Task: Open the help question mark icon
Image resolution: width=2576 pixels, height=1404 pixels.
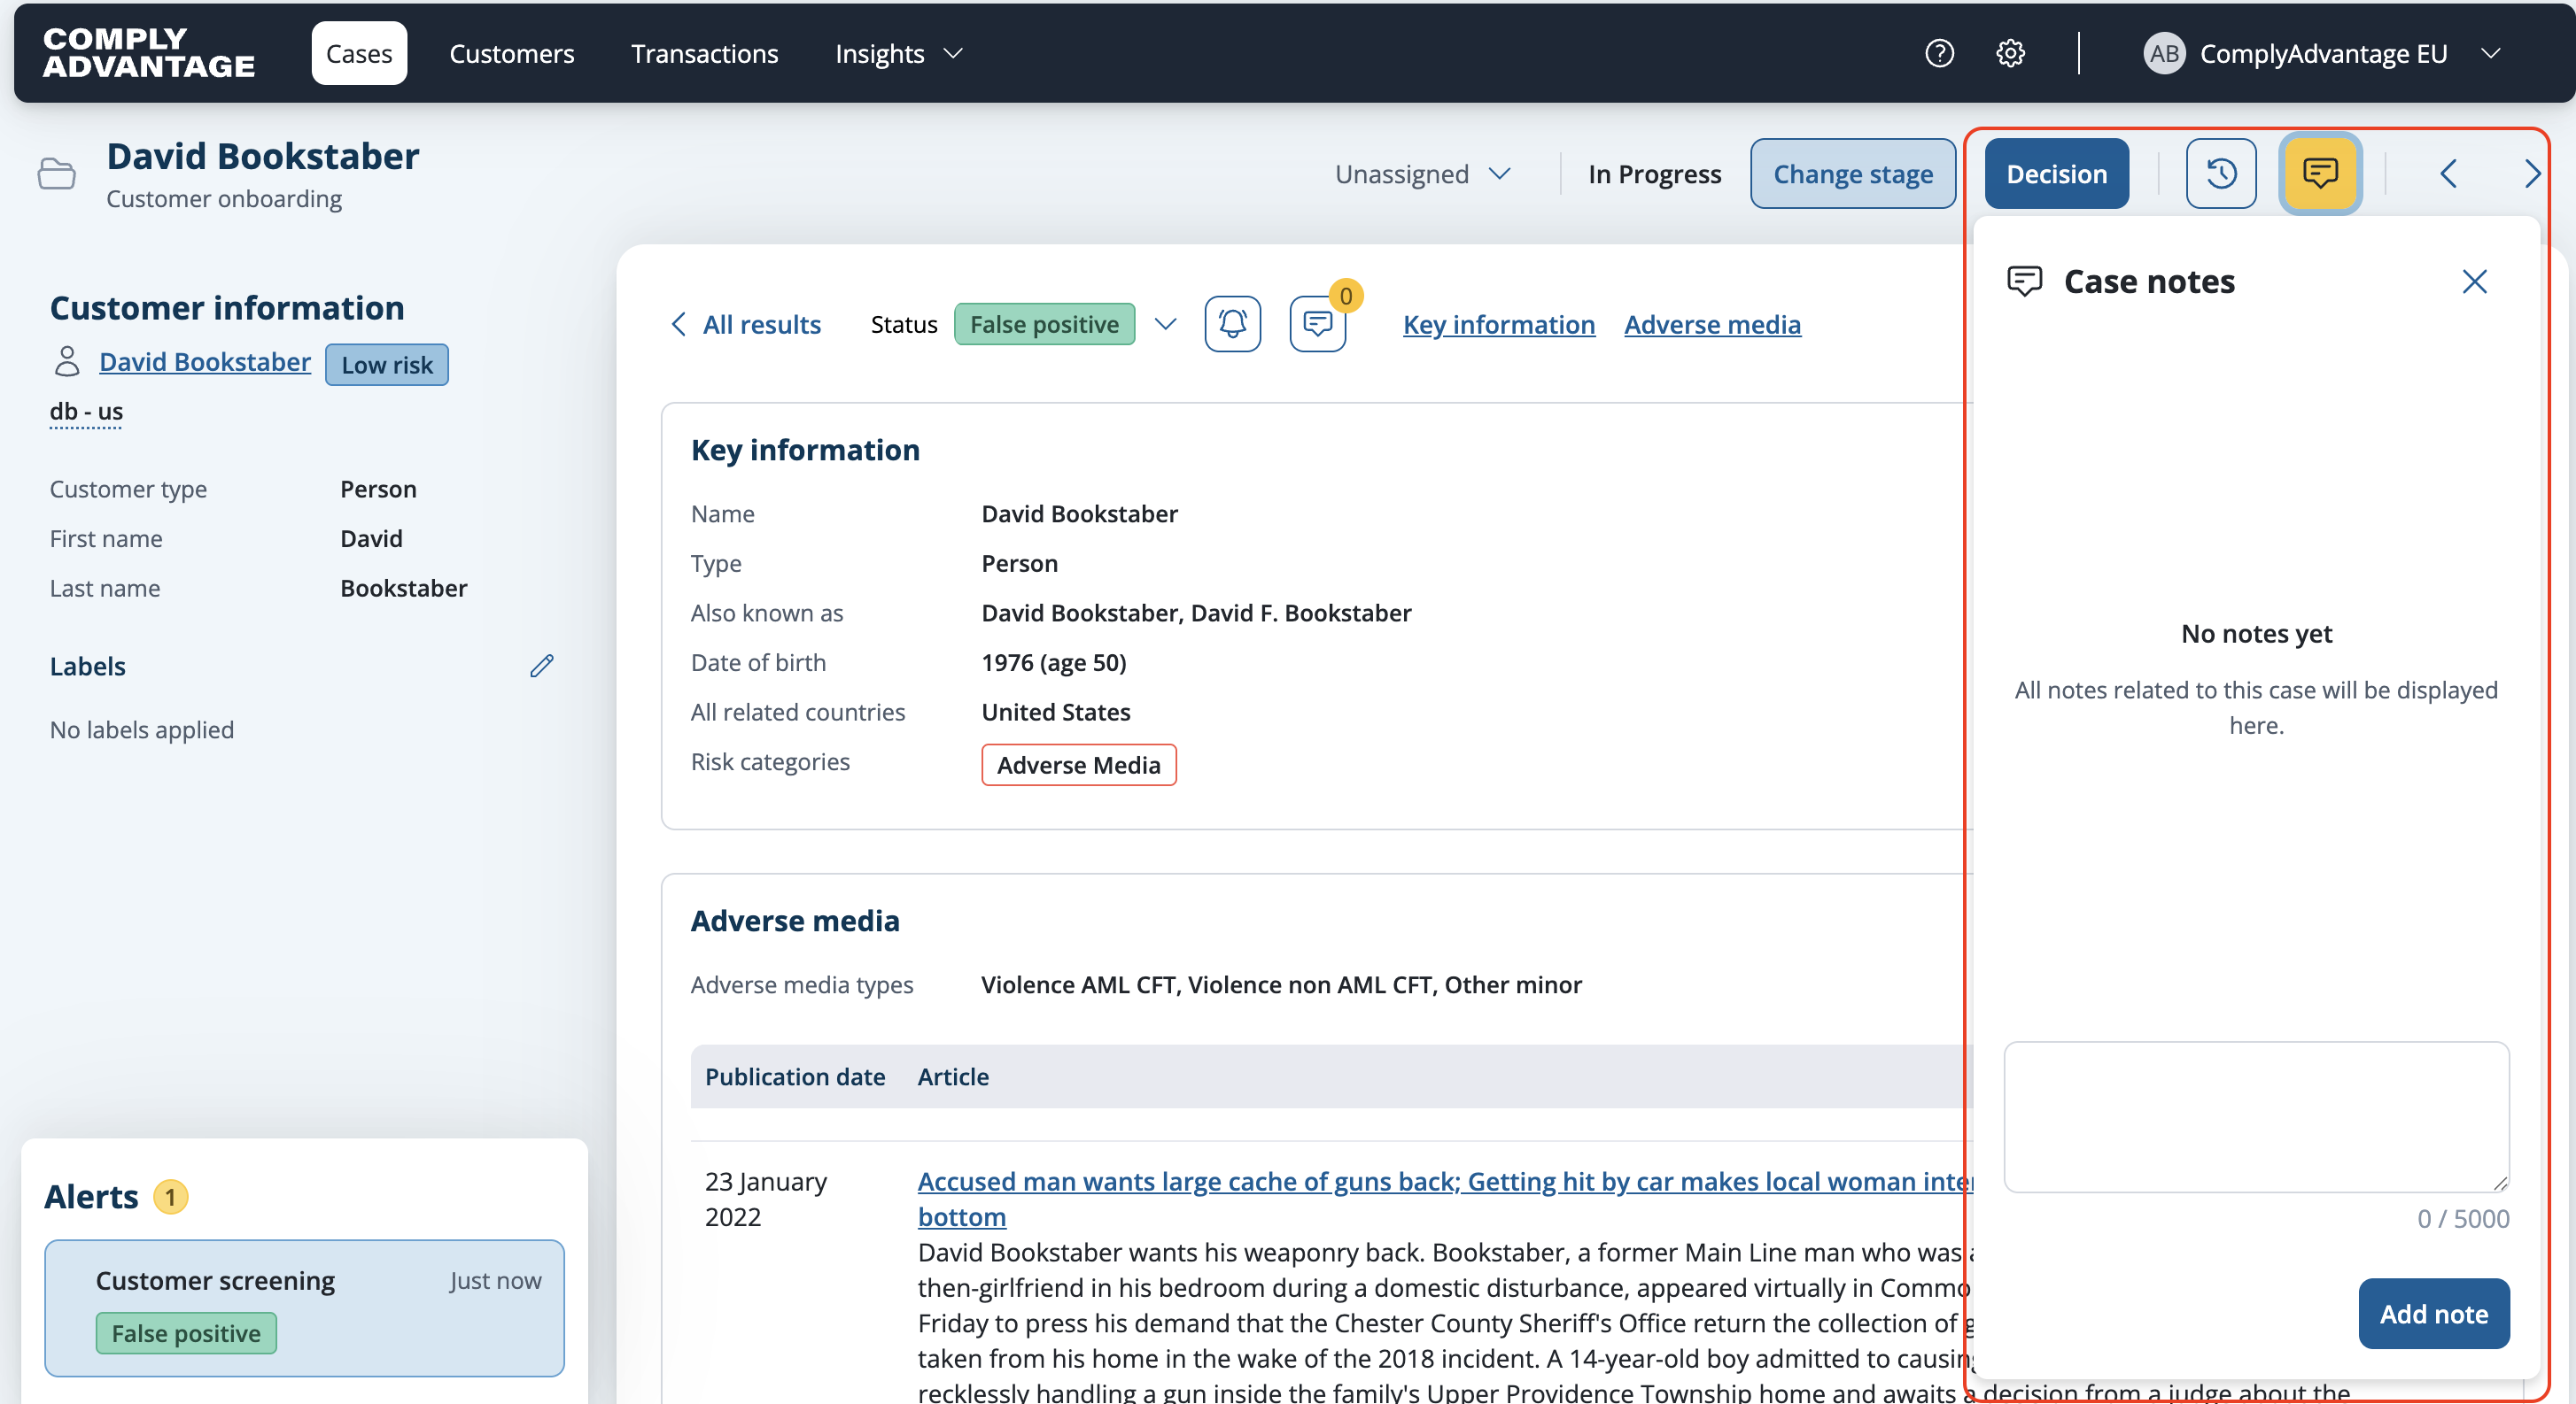Action: pos(1939,53)
